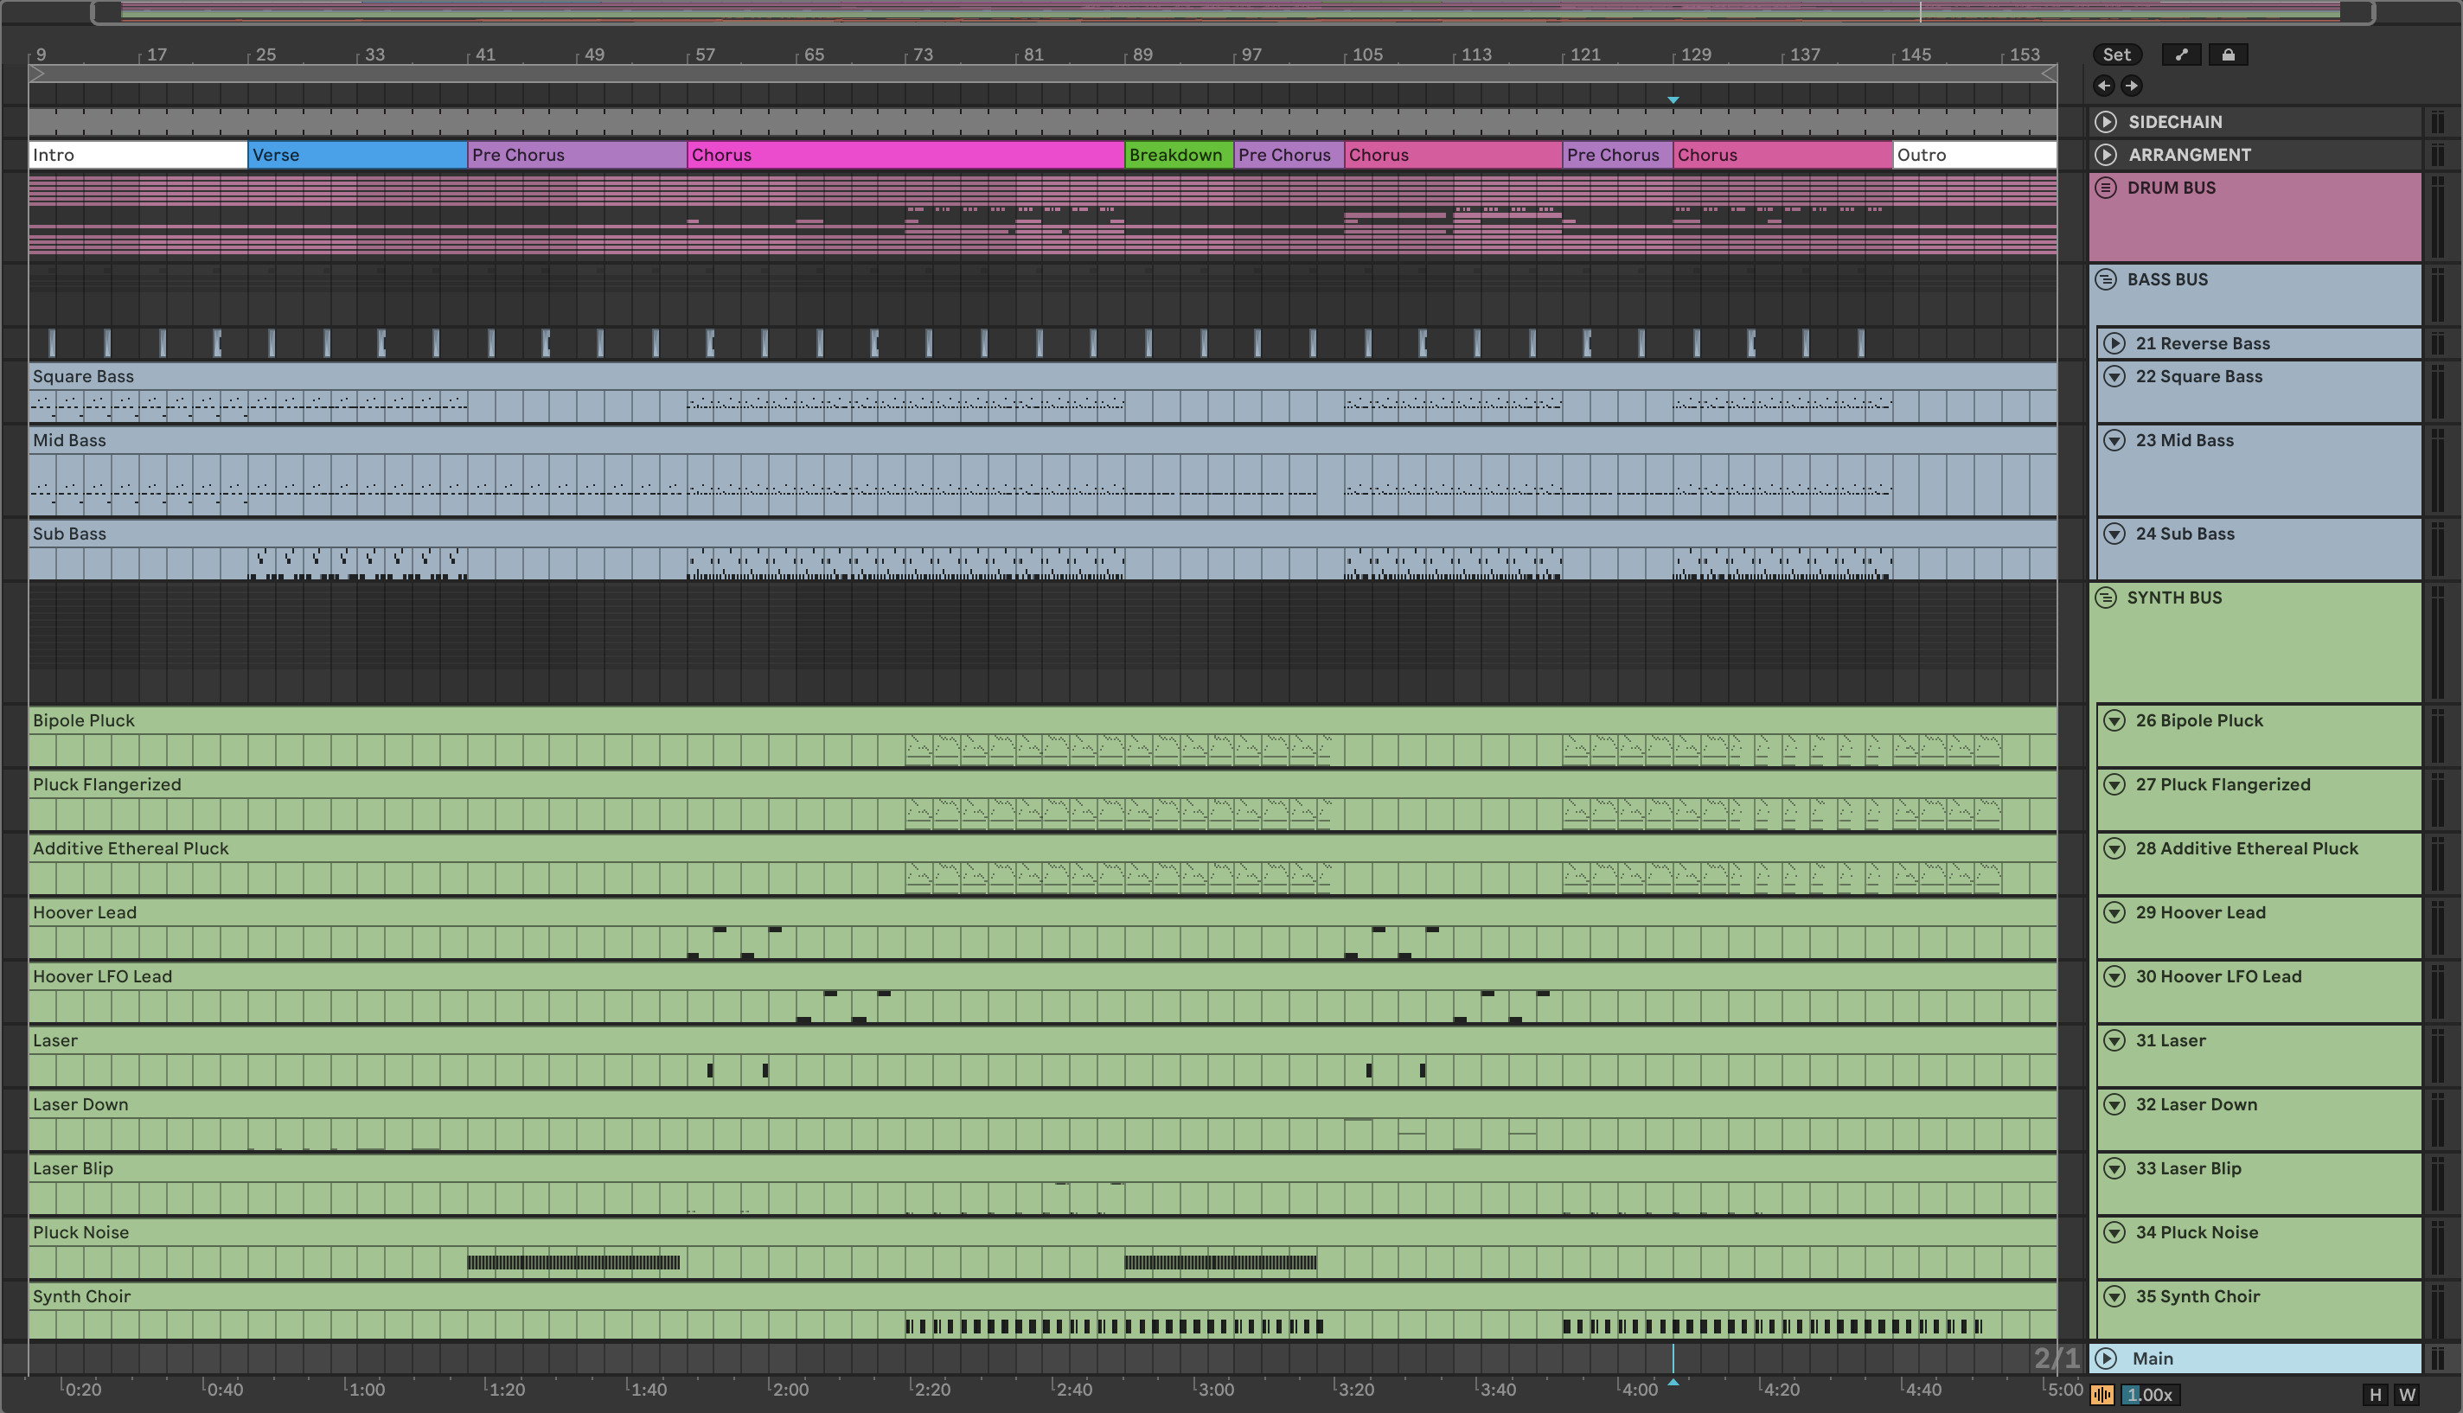Collapse the SYNTH BUS group
The width and height of the screenshot is (2463, 1413).
[2106, 598]
